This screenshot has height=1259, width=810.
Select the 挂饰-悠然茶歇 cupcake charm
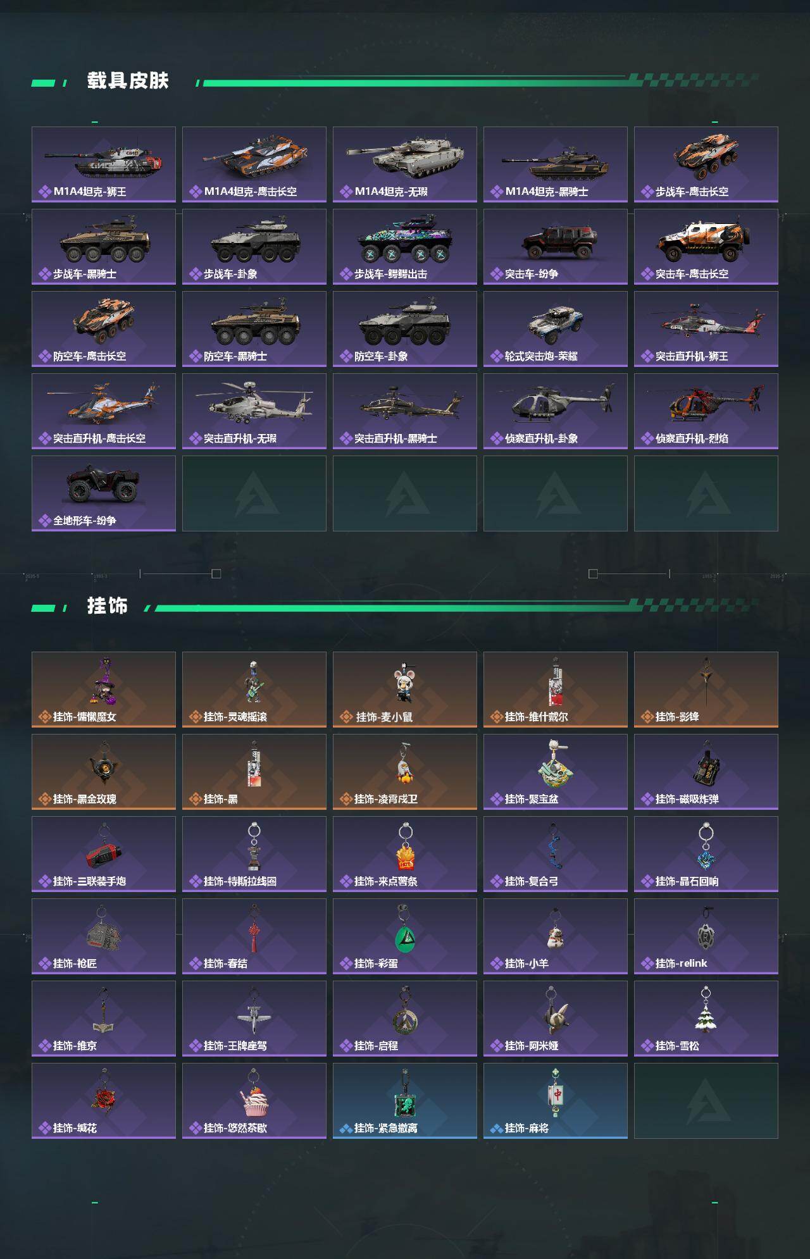[254, 1093]
